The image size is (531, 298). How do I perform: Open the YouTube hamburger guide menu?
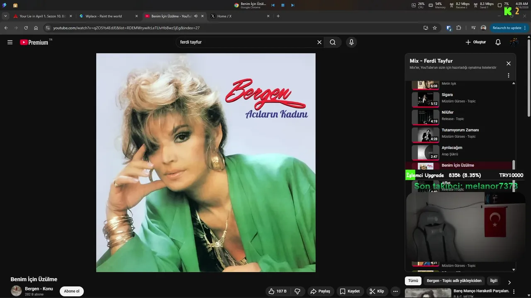[x=10, y=42]
